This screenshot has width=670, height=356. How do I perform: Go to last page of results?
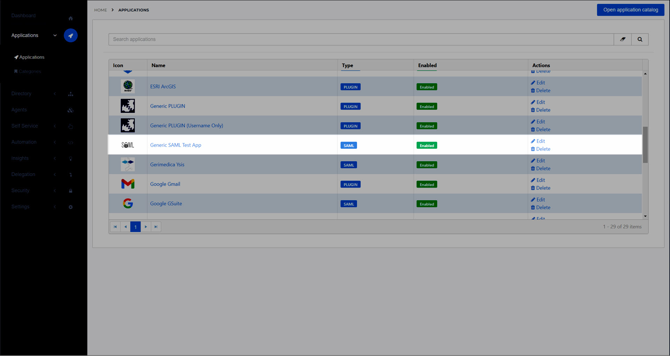pyautogui.click(x=156, y=227)
